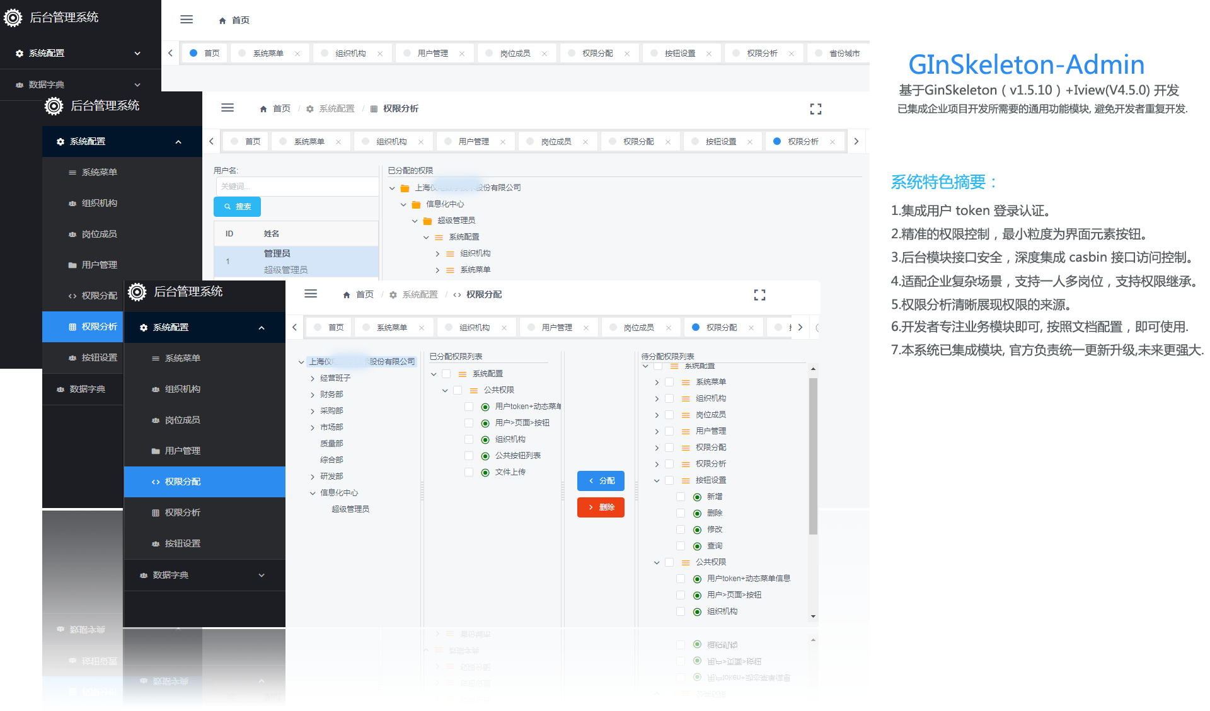
Task: Check 修改 checkbox in 待分配权限列表
Action: [x=681, y=529]
